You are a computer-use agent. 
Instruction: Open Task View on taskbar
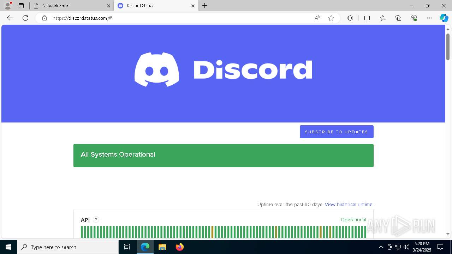(127, 247)
